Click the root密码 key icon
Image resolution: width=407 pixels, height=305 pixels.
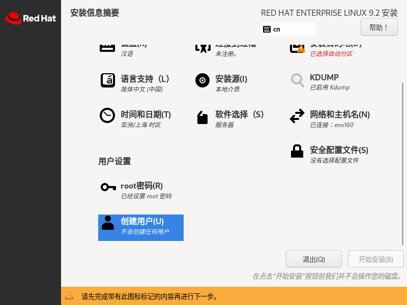[x=108, y=187]
